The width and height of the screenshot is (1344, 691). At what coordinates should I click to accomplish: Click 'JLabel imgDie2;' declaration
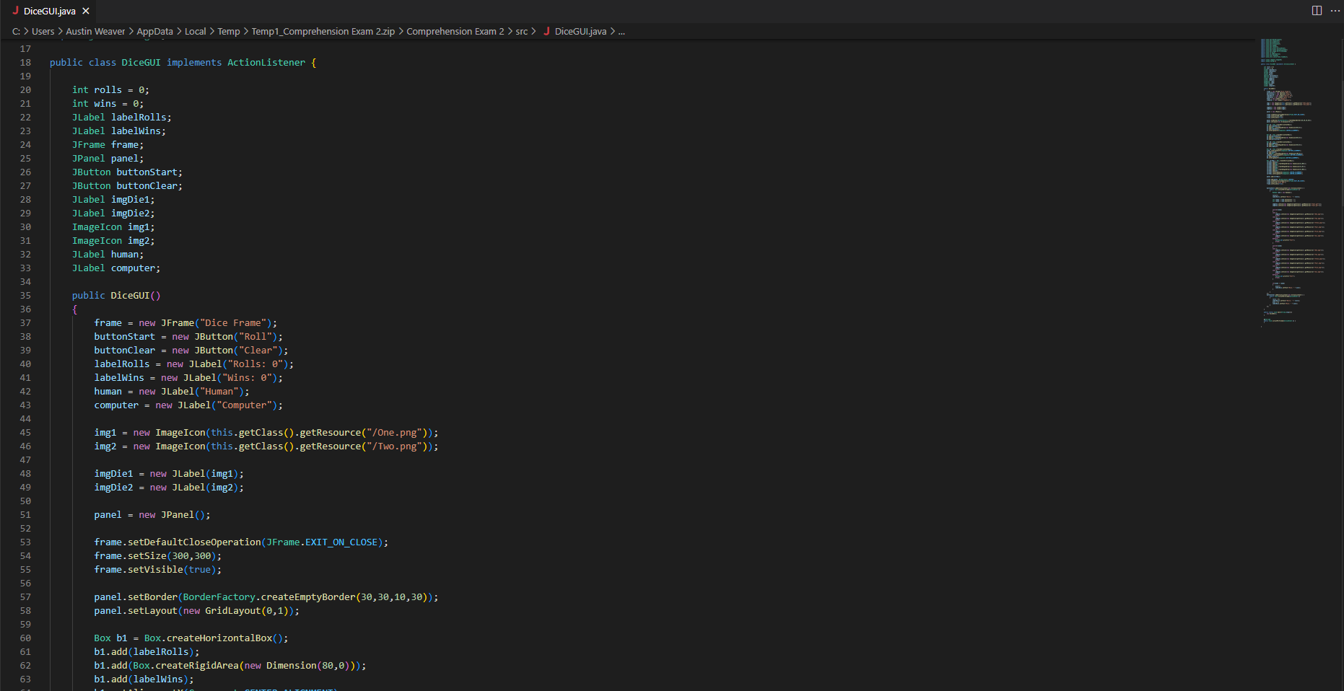(113, 214)
